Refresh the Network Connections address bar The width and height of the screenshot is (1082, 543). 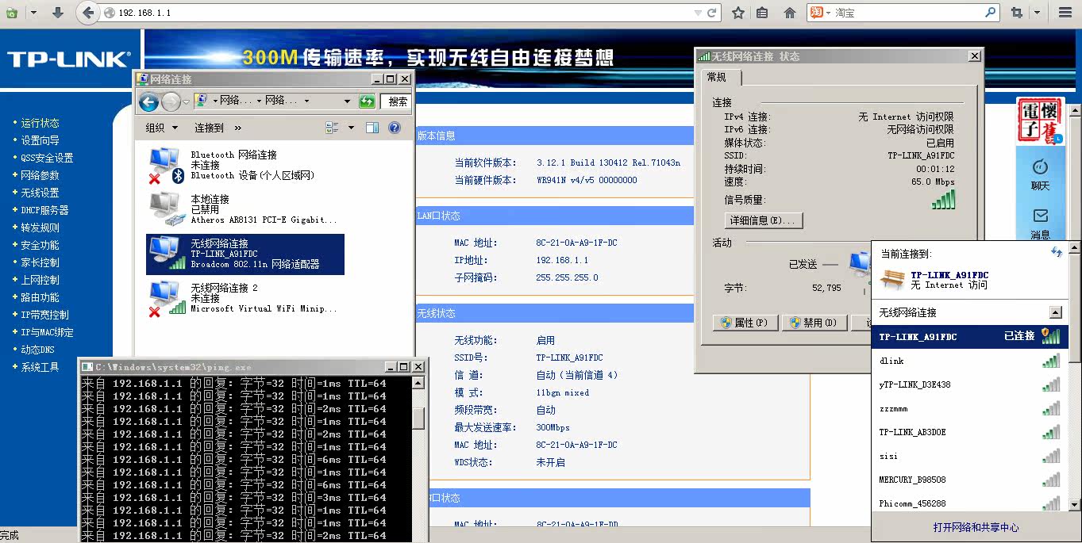click(x=366, y=101)
